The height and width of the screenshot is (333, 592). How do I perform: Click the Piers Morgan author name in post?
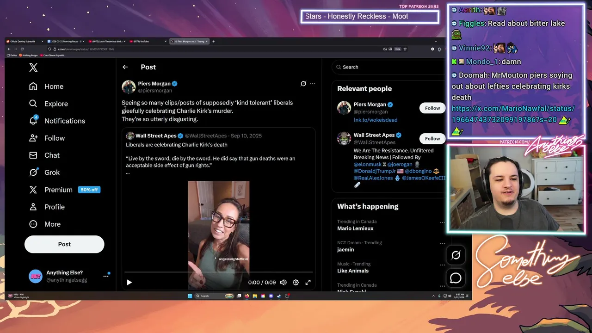click(x=154, y=84)
